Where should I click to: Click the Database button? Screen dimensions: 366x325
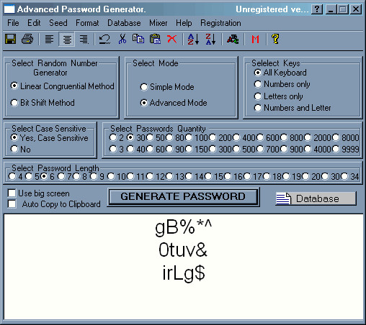[316, 198]
